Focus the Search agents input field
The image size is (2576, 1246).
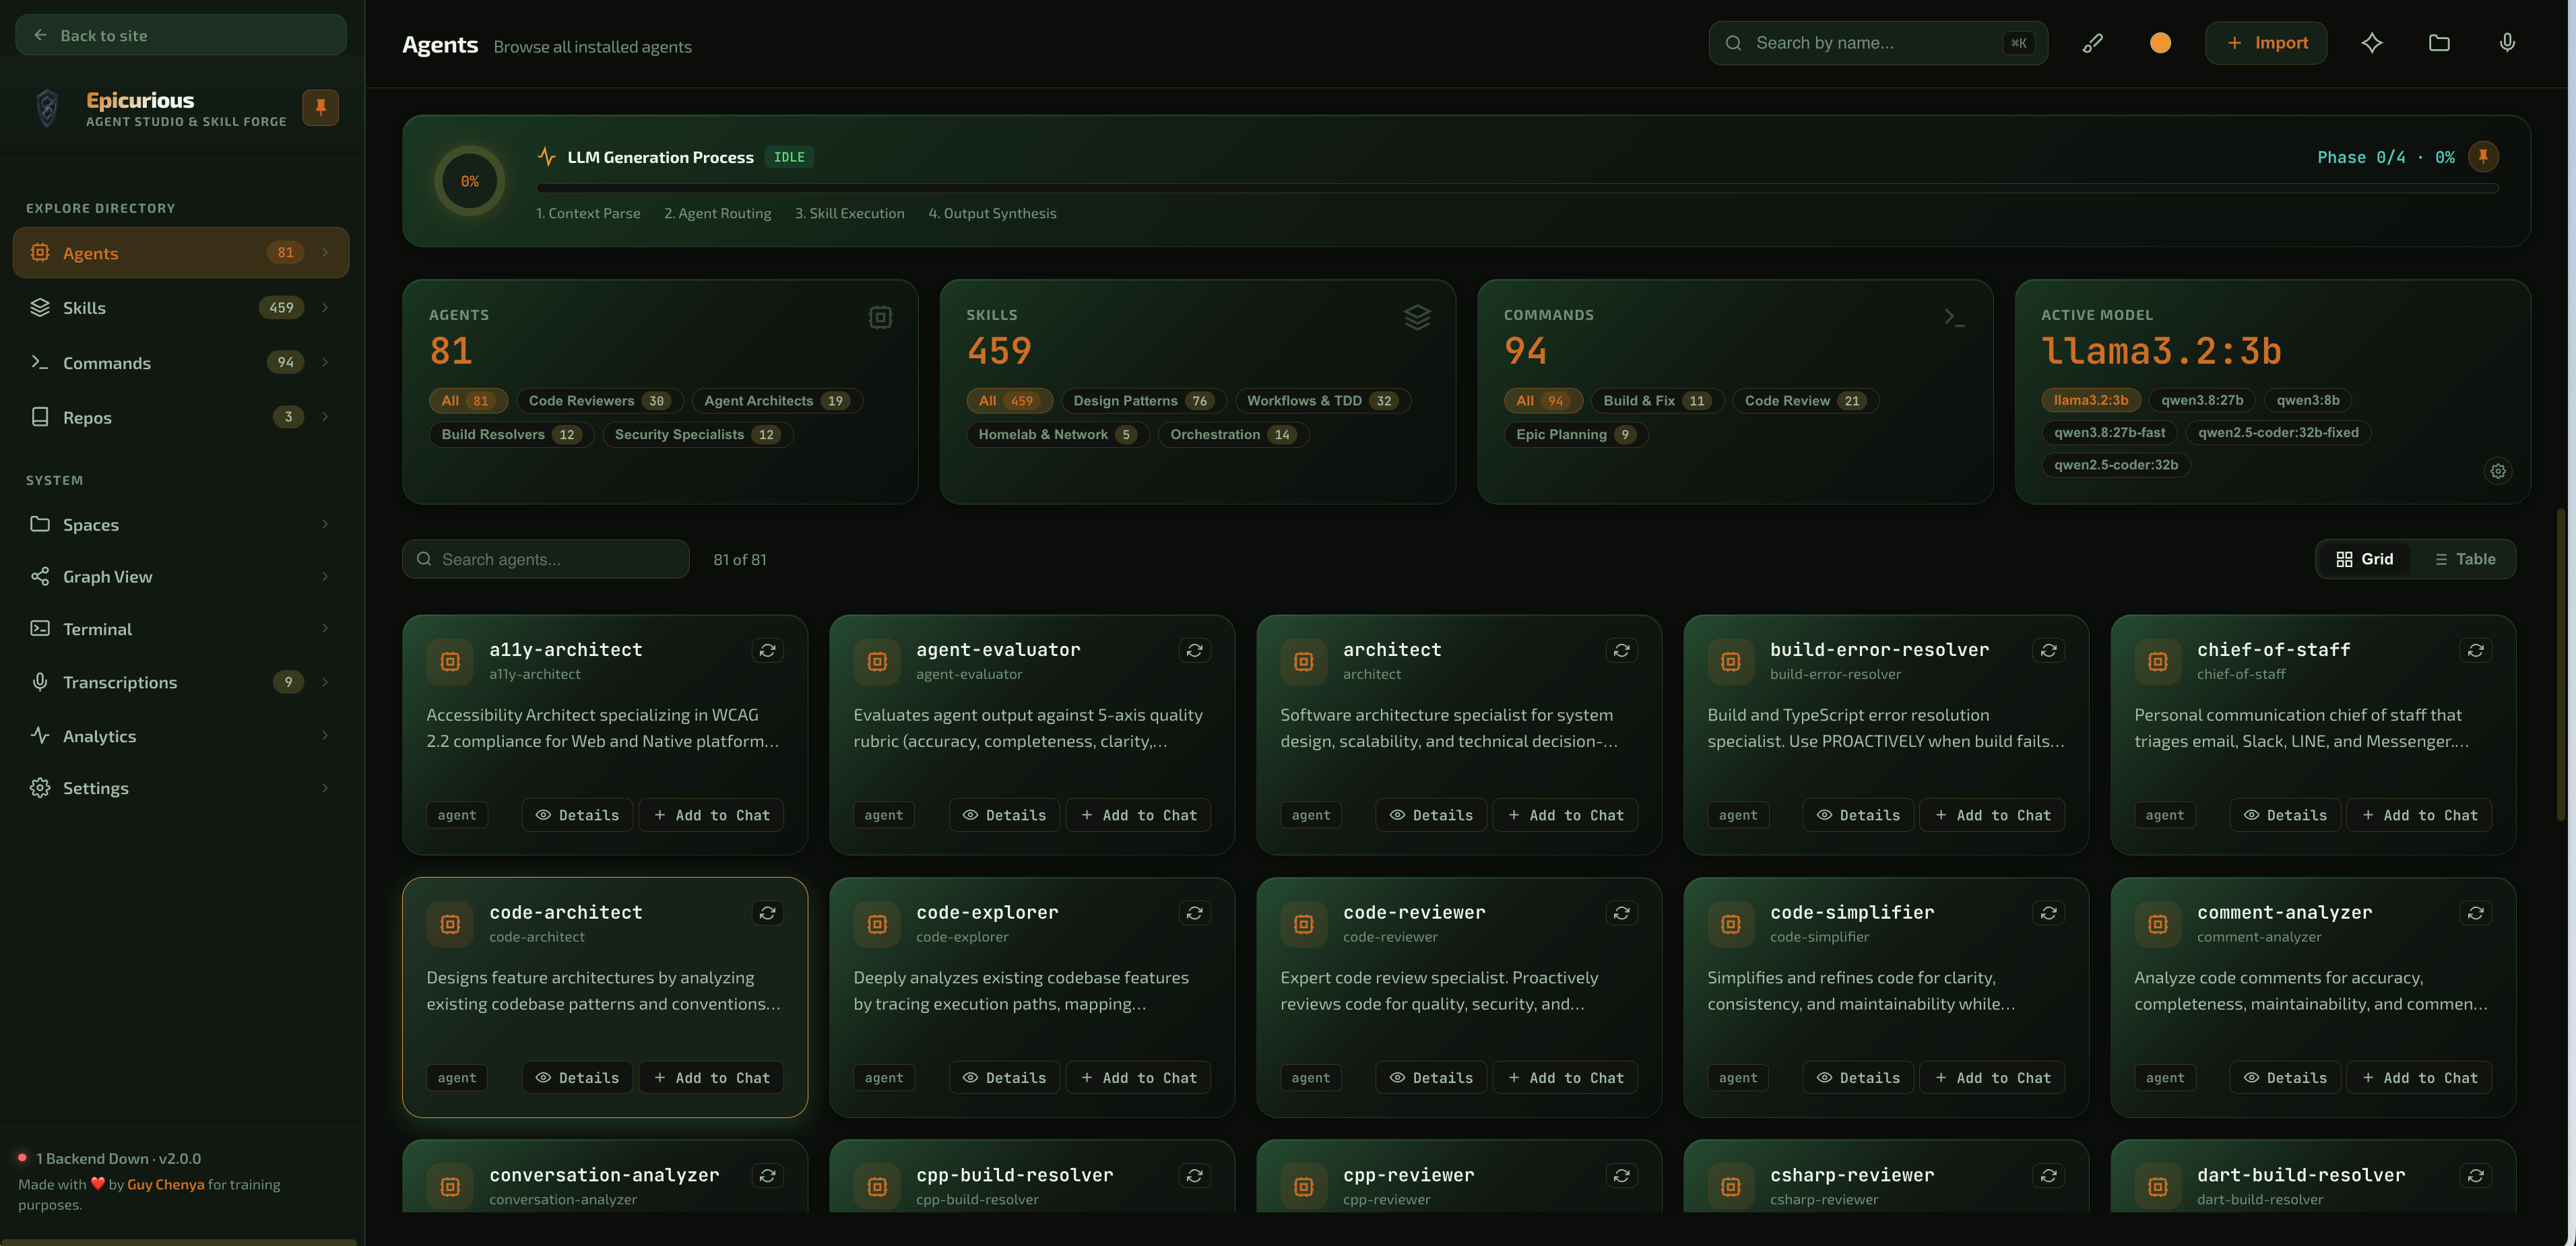point(546,559)
